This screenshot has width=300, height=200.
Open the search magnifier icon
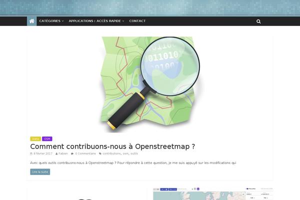coord(258,21)
